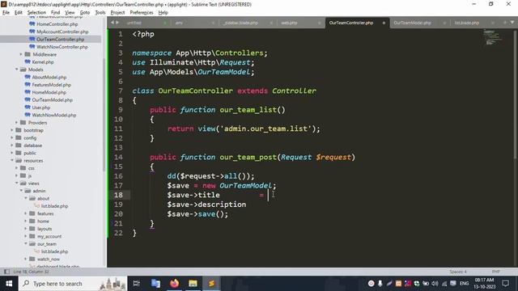Open WatchNowModel.php in sidebar
This screenshot has height=291, width=518.
(54, 115)
